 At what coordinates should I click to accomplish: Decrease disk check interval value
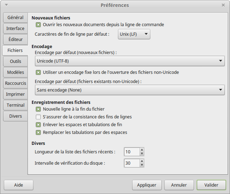click(142, 165)
